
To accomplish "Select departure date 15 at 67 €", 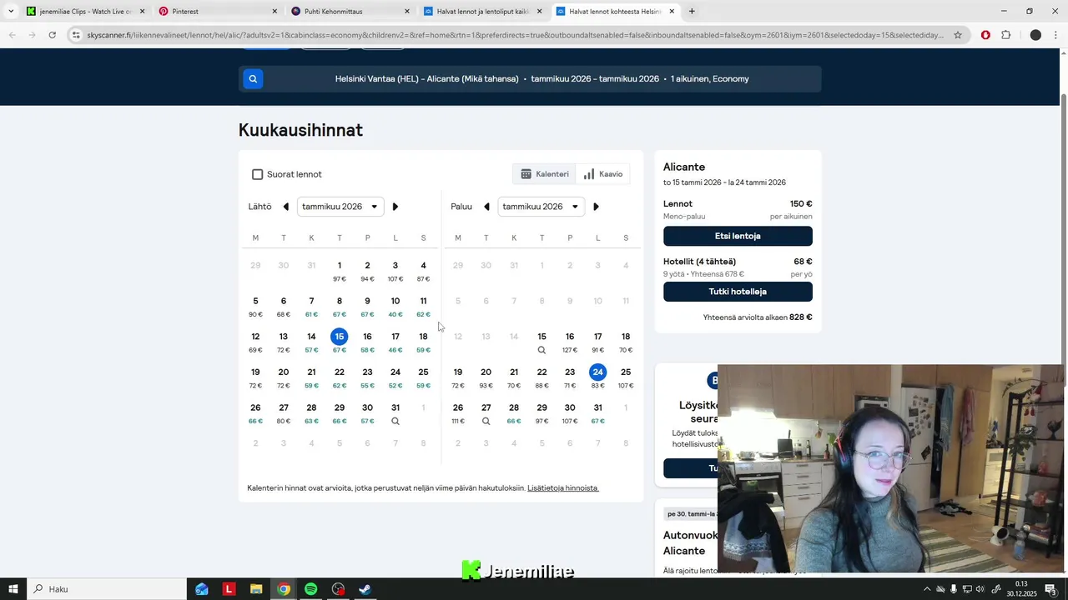I will pyautogui.click(x=340, y=342).
